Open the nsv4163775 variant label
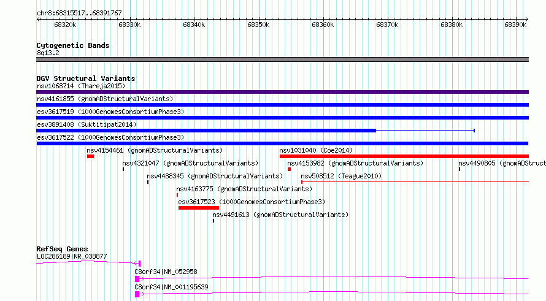This screenshot has width=546, height=301. [x=244, y=189]
